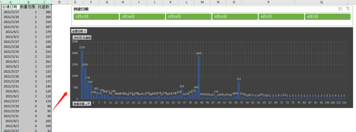Click the 创建日期 slicer title
Image resolution: width=356 pixels, height=132 pixels.
(x=81, y=9)
